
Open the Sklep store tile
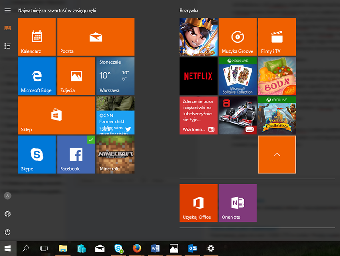click(57, 115)
